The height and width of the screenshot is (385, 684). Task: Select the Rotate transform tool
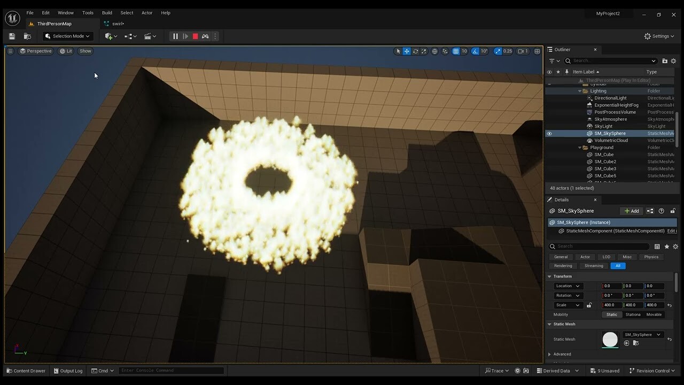point(415,51)
